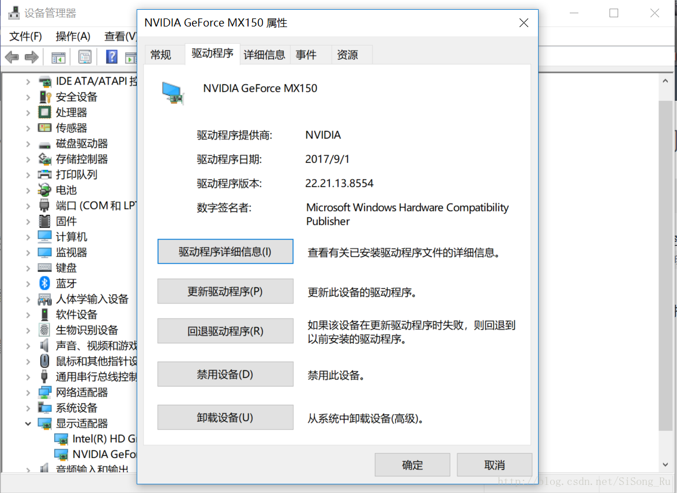677x493 pixels.
Task: Confirm with the 确定 button
Action: (x=412, y=465)
